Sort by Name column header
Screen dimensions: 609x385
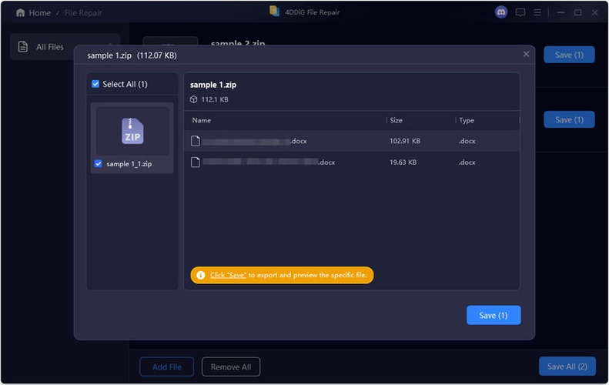pyautogui.click(x=202, y=120)
